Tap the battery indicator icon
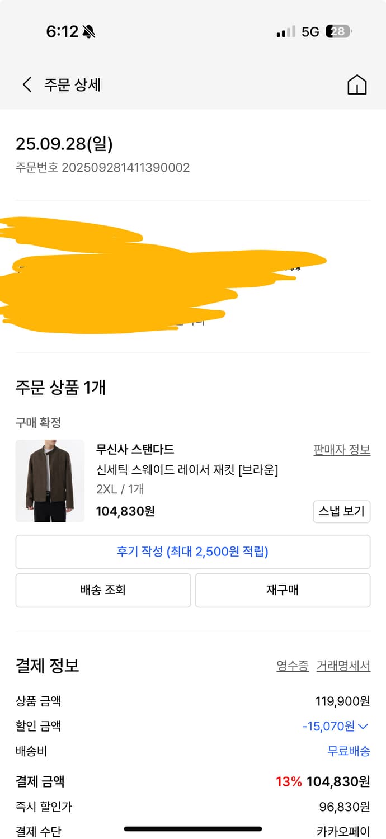The width and height of the screenshot is (386, 839). coord(338,32)
